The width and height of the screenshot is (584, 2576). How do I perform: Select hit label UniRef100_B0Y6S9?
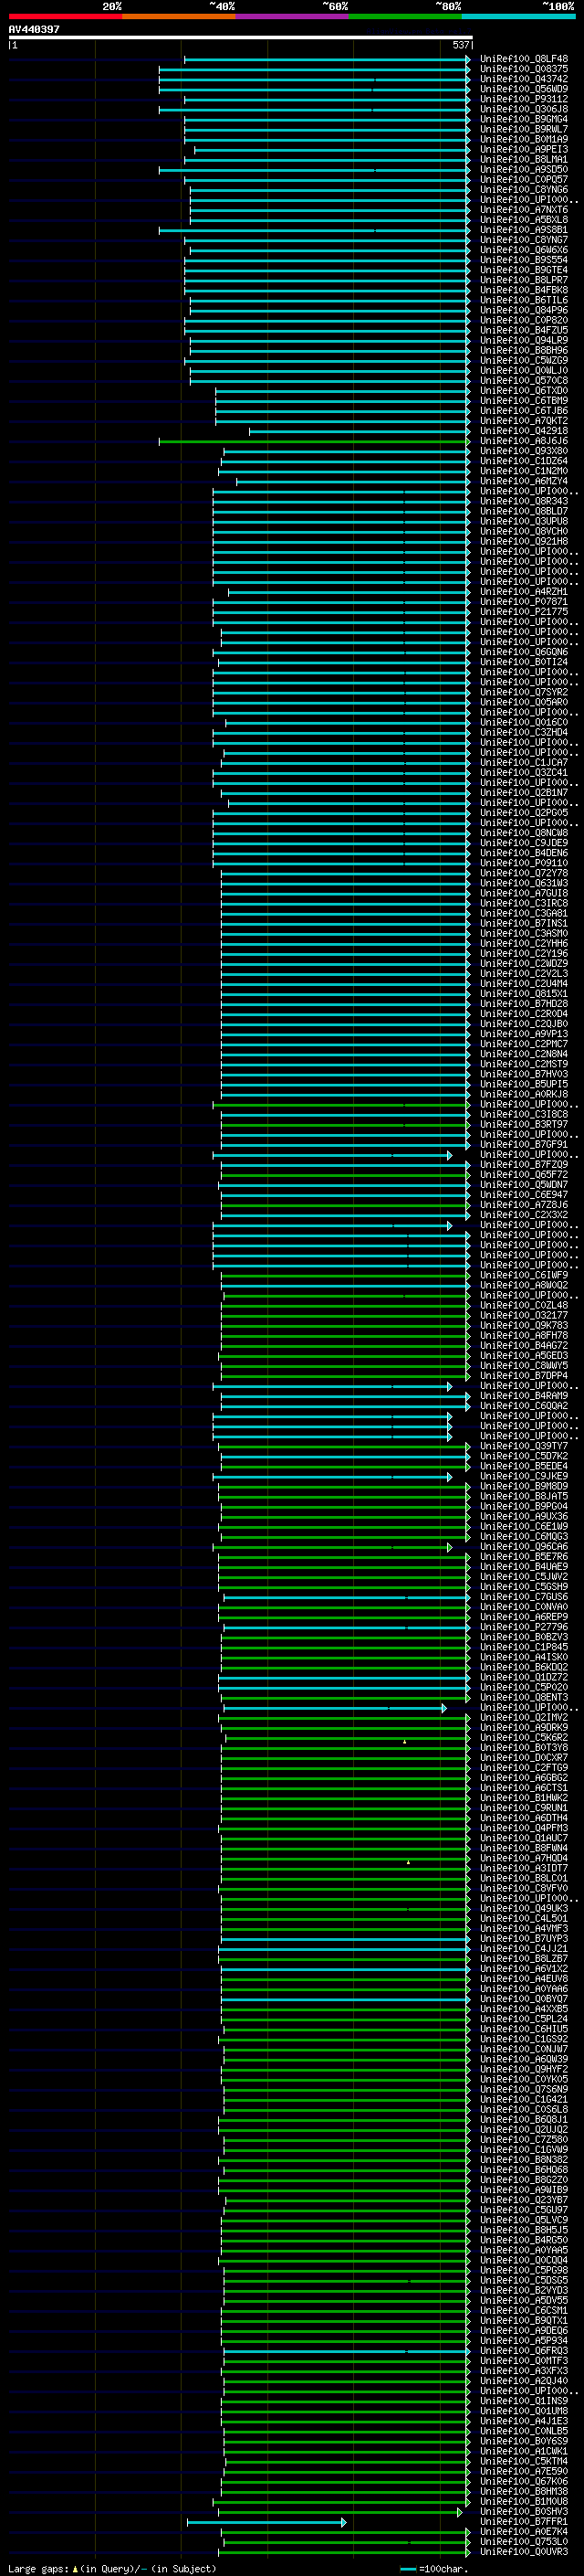[x=523, y=2441]
